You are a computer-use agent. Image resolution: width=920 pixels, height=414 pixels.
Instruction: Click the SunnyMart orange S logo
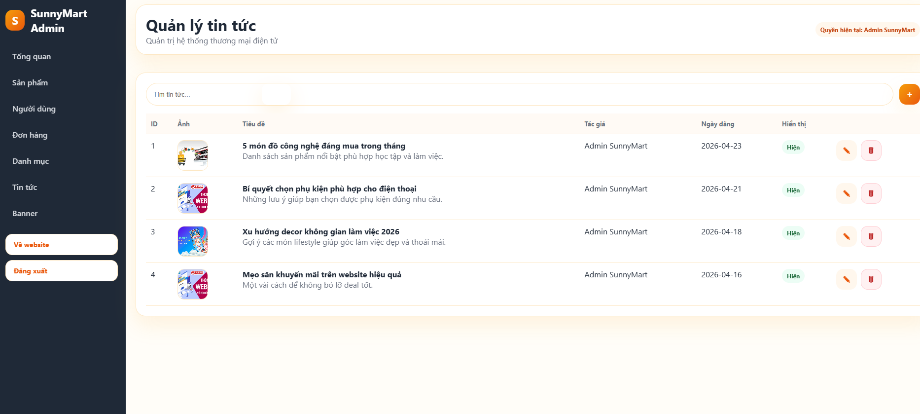pyautogui.click(x=15, y=20)
